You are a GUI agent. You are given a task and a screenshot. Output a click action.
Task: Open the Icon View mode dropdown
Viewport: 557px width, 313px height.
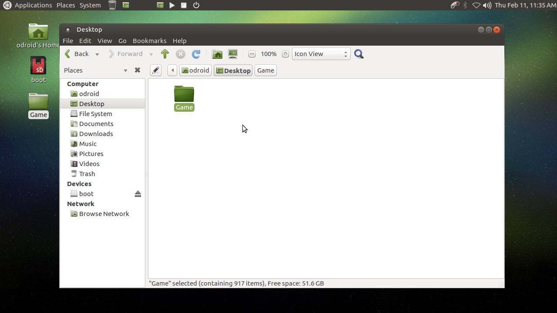(x=321, y=54)
